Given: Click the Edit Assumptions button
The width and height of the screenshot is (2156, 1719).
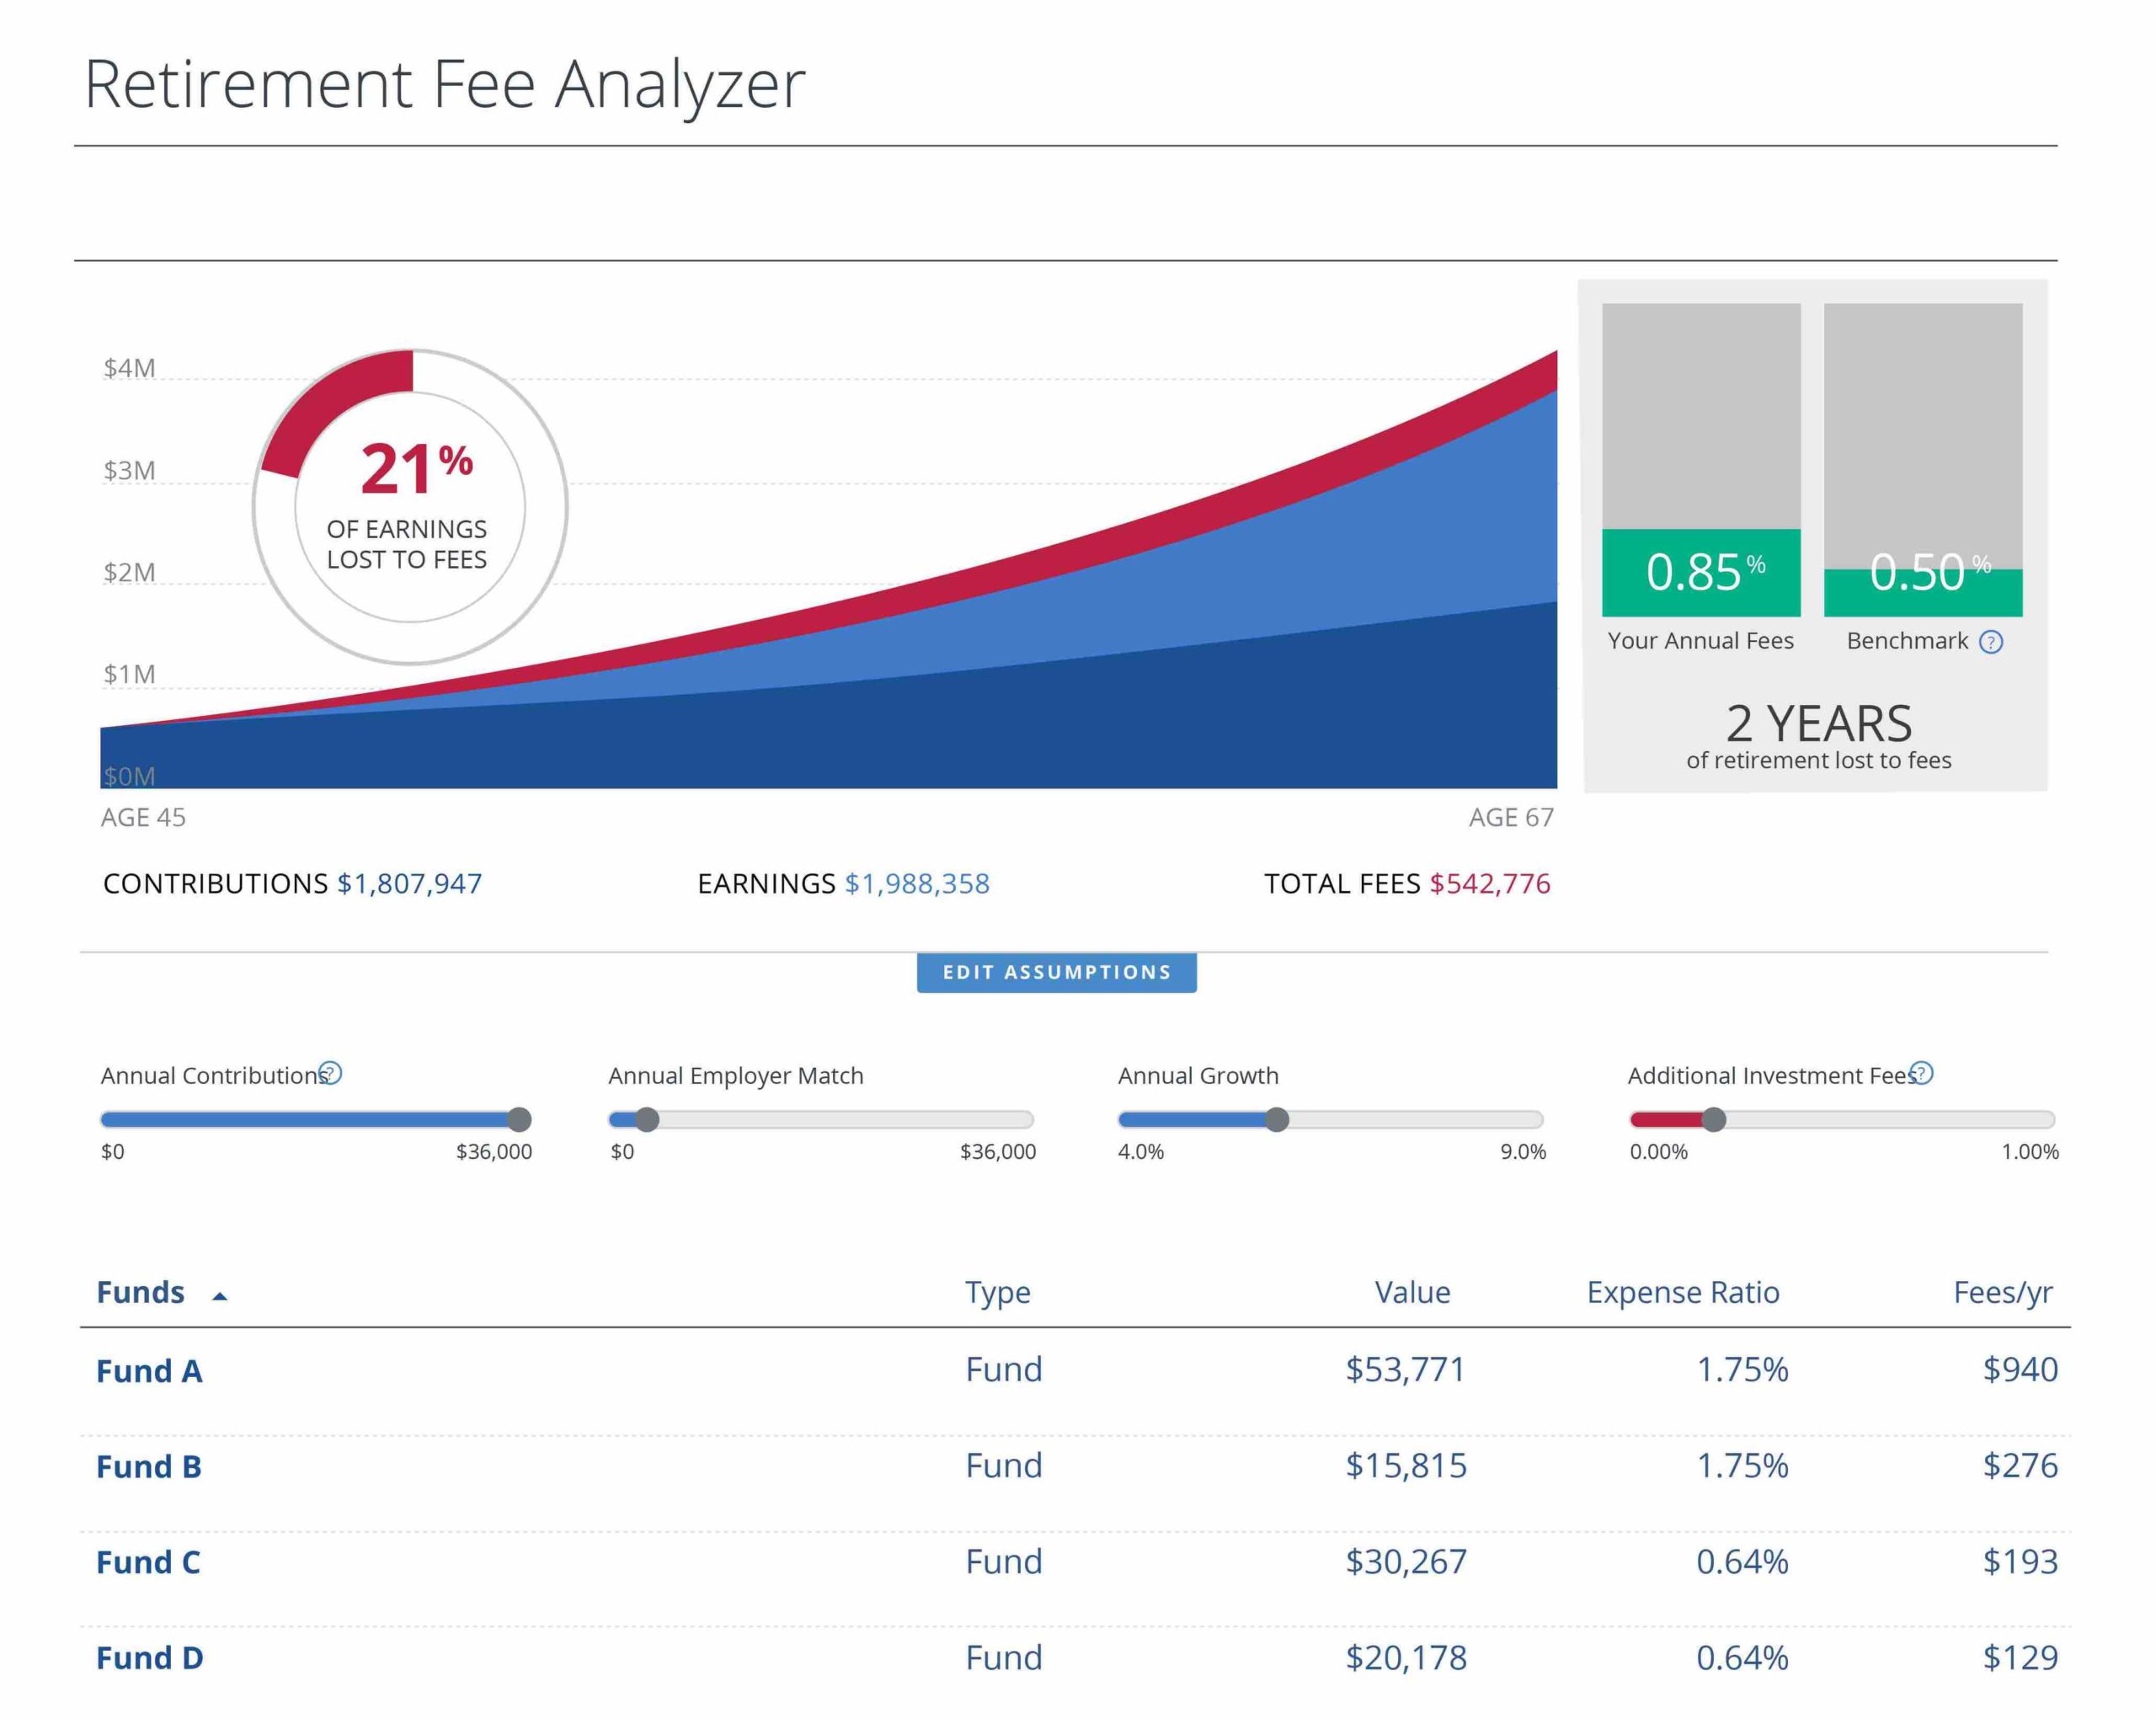Looking at the screenshot, I should (x=1056, y=972).
